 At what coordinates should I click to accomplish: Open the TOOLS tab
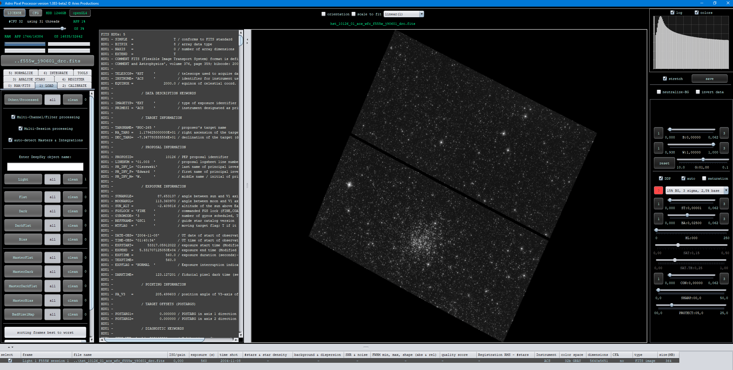[83, 73]
